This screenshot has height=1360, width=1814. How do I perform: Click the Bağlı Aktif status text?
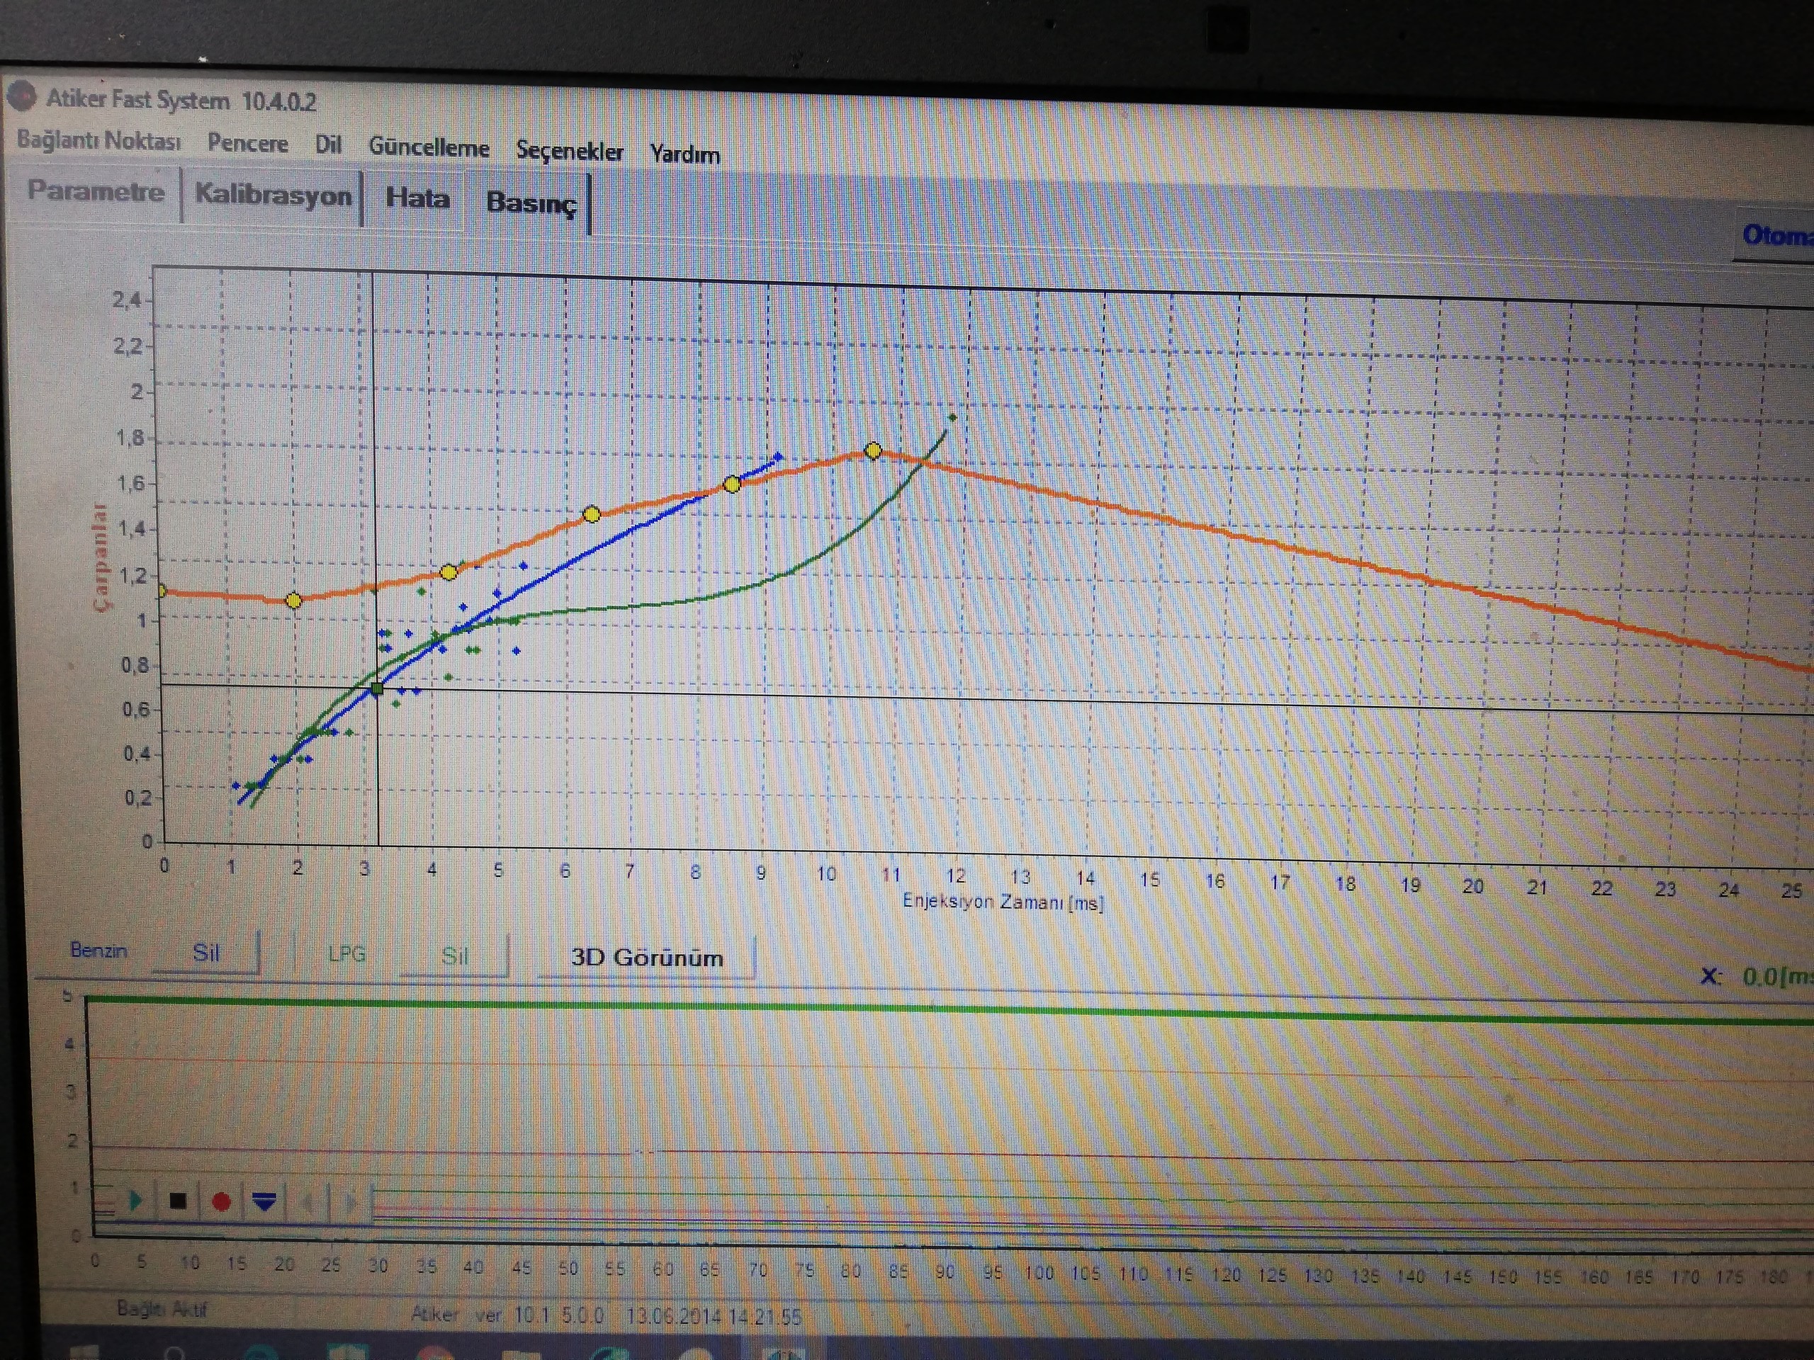click(x=162, y=1308)
